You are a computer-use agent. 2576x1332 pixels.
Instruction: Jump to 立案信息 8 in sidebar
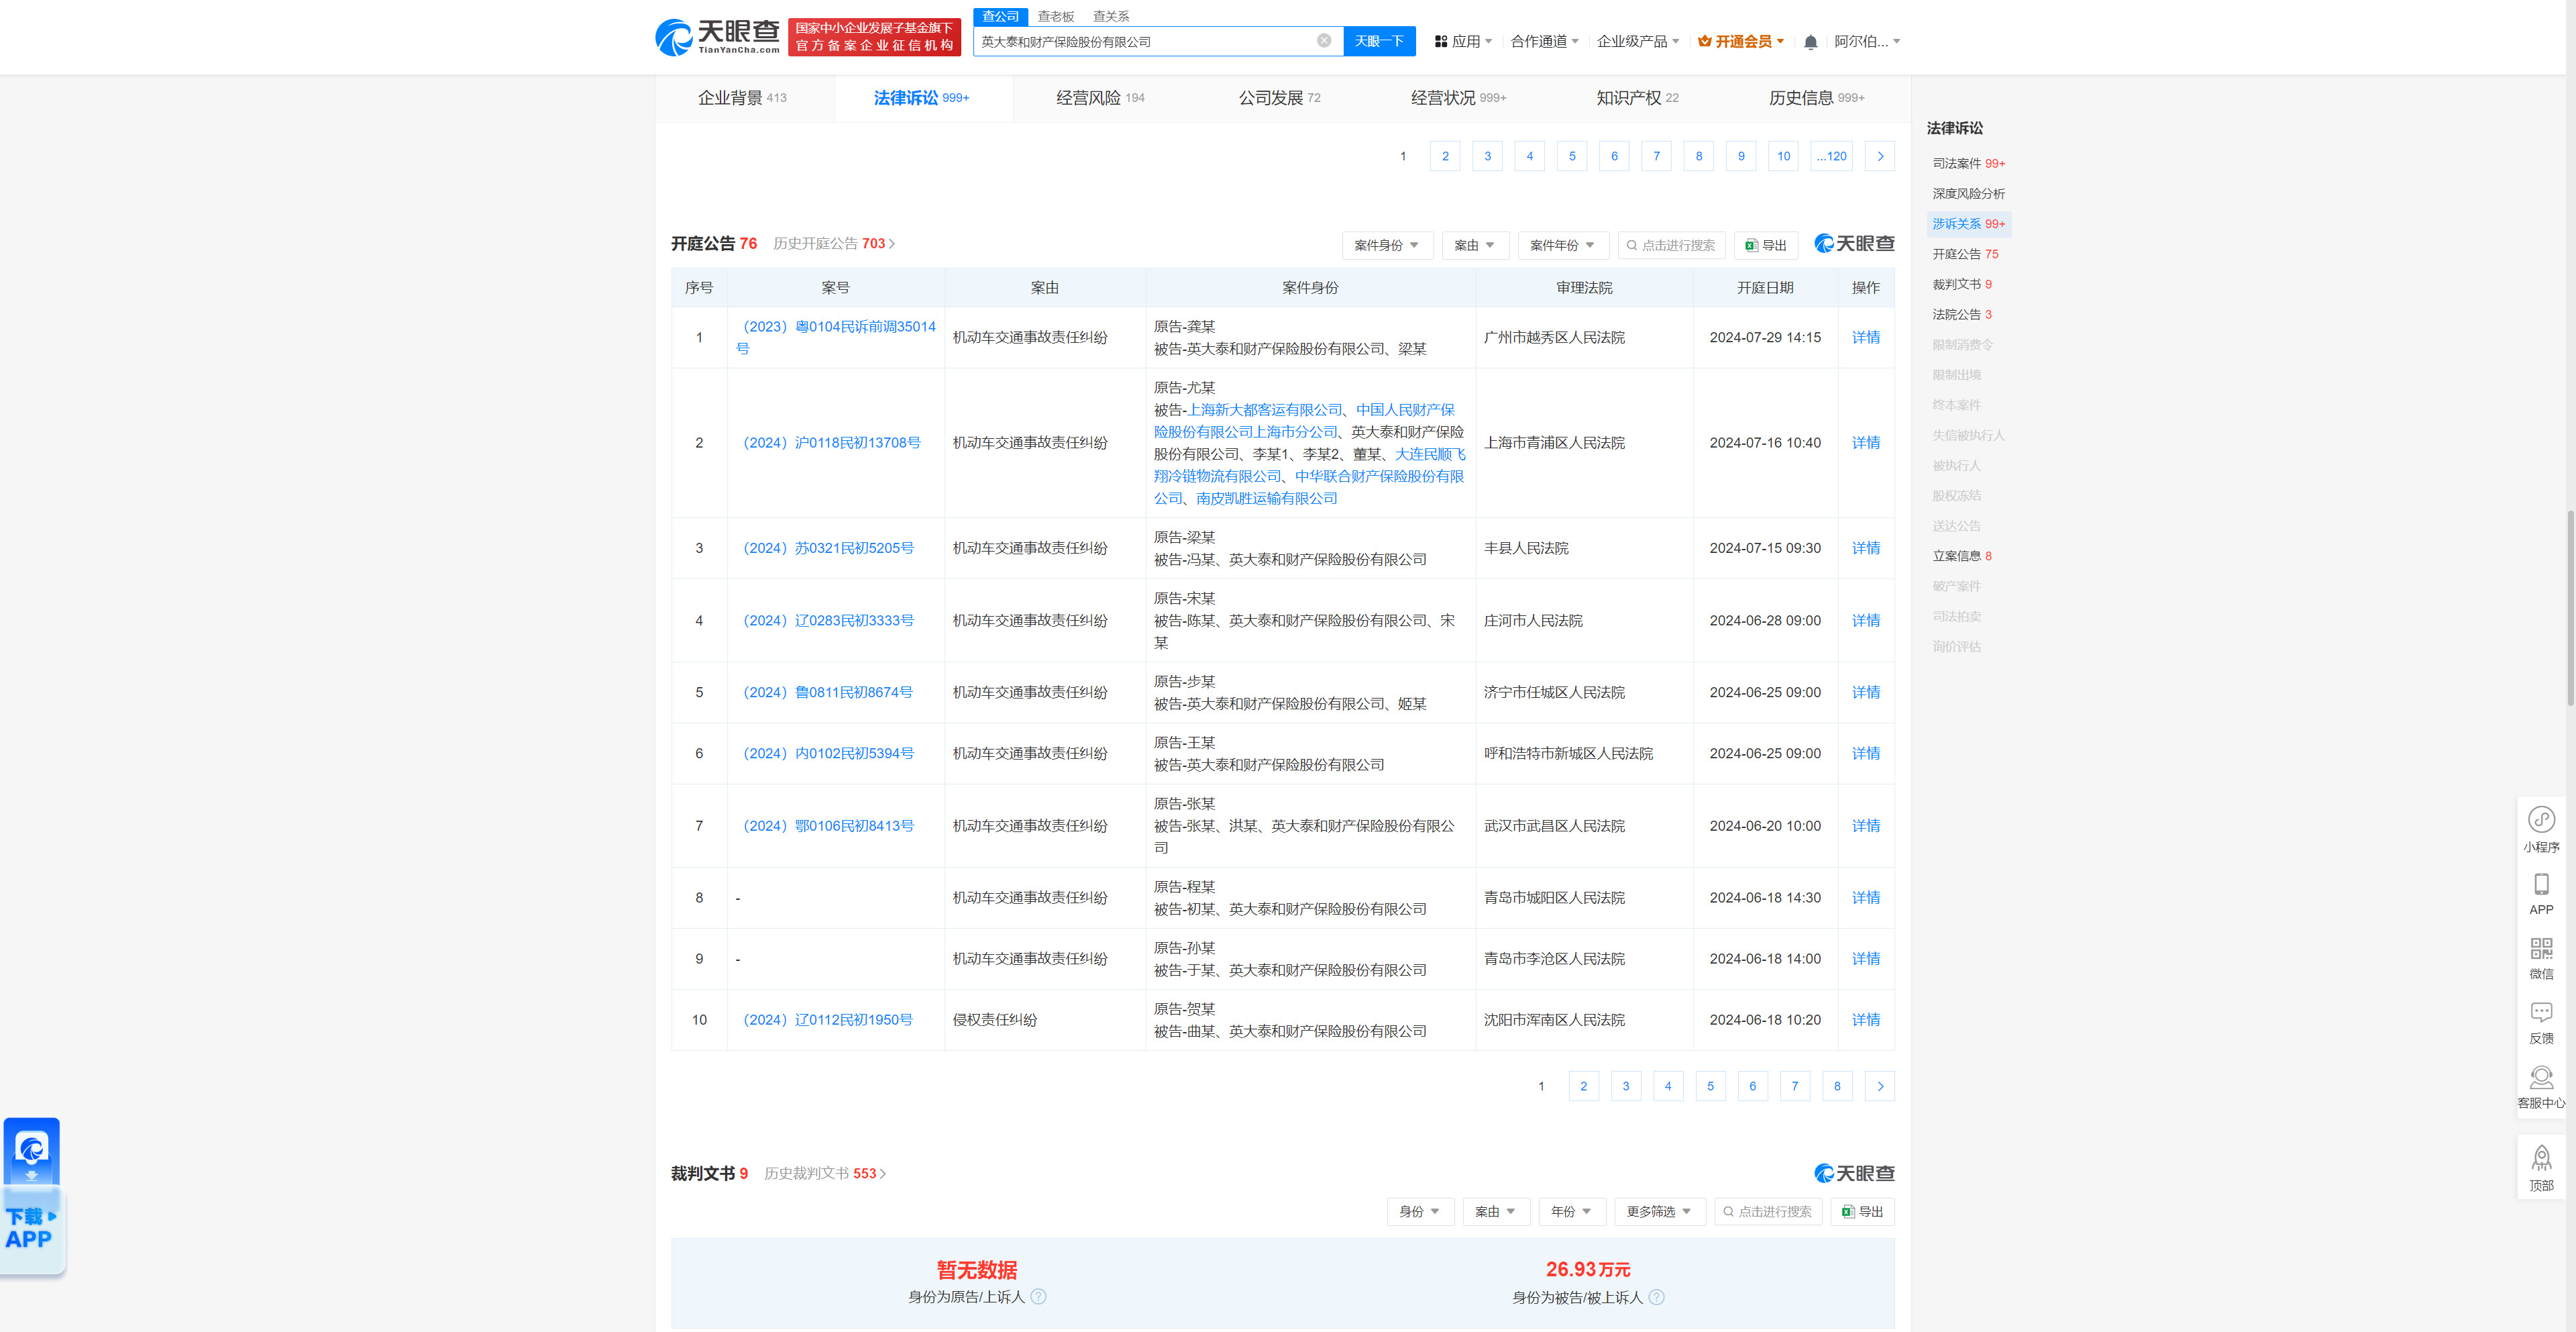[1961, 556]
